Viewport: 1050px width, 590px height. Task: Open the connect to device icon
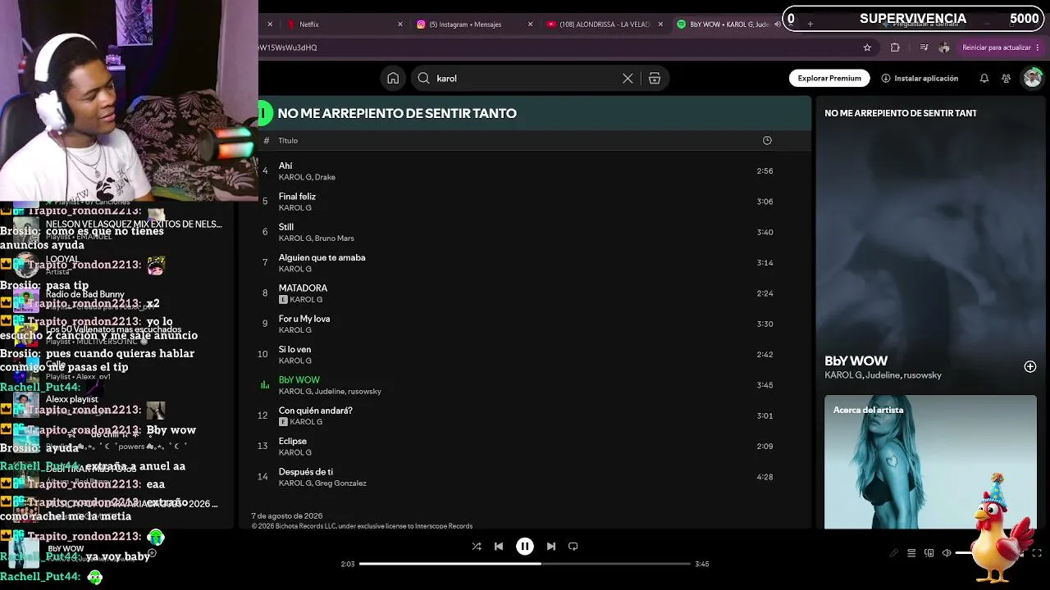(929, 553)
